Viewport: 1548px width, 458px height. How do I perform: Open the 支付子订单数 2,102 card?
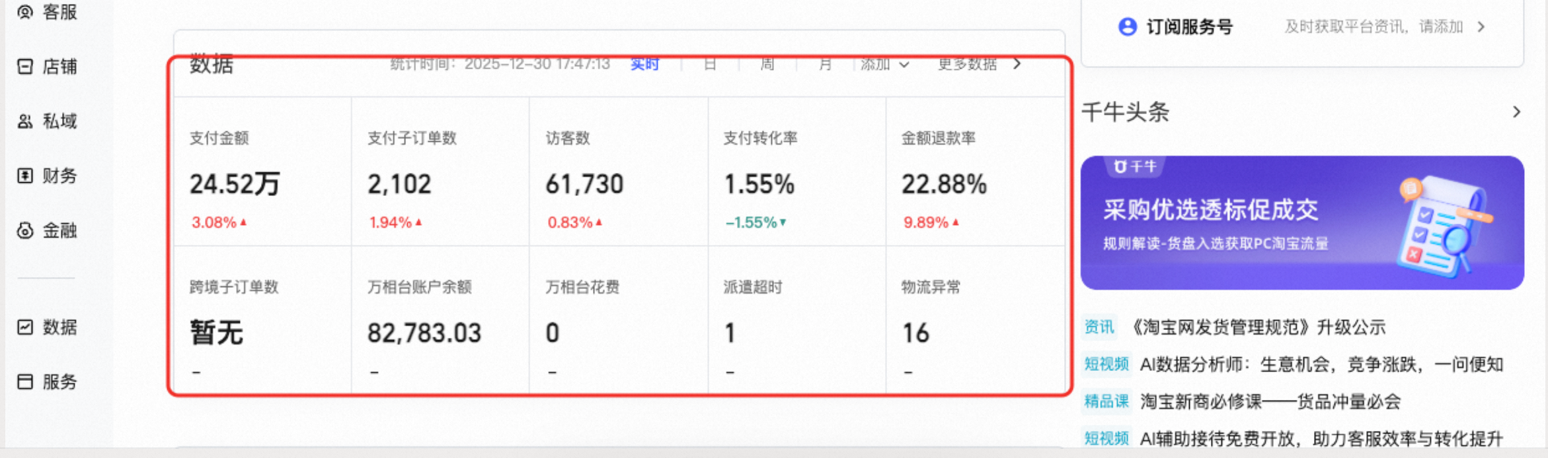tap(440, 172)
